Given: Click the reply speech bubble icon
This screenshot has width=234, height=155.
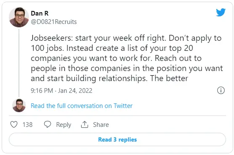Looking at the screenshot, I should pyautogui.click(x=48, y=124).
